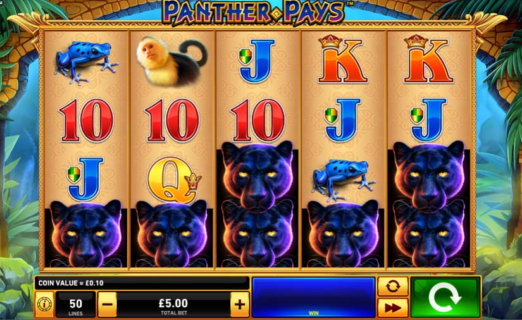Image resolution: width=522 pixels, height=320 pixels.
Task: Click the orange K on reel five
Action: (x=429, y=59)
